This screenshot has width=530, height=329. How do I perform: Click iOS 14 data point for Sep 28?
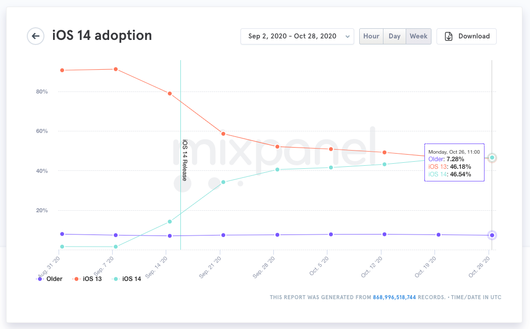[277, 170]
